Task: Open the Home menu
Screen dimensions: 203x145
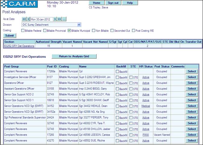Action: pyautogui.click(x=97, y=3)
